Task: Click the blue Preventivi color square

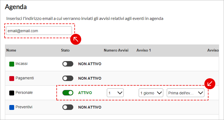Action: click(12, 107)
